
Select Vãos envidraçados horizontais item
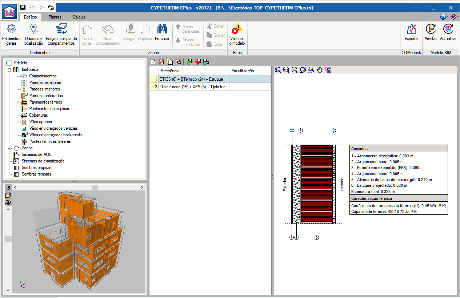[x=55, y=135]
